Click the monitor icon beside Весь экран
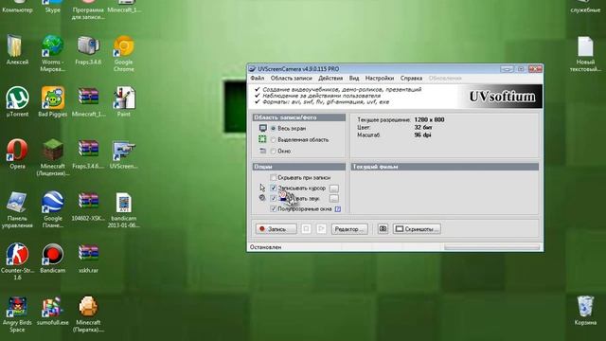 point(263,128)
